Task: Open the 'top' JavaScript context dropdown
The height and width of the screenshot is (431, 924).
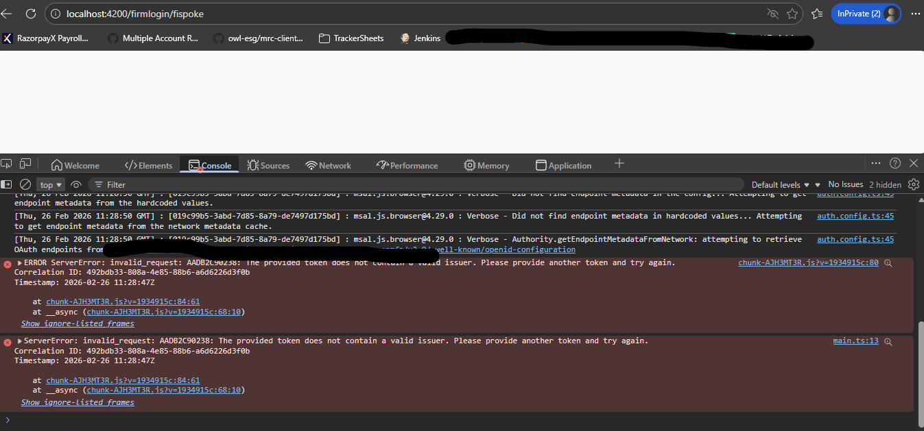Action: [51, 184]
